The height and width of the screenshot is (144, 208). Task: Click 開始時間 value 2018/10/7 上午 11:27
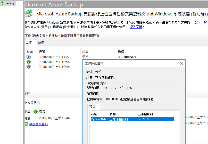click(119, 88)
